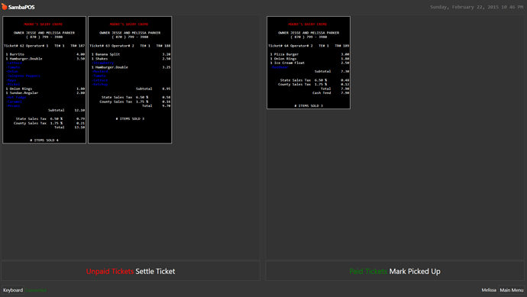Click the Unpaid Tickets Settle Ticket button
The image size is (527, 297).
click(x=131, y=271)
